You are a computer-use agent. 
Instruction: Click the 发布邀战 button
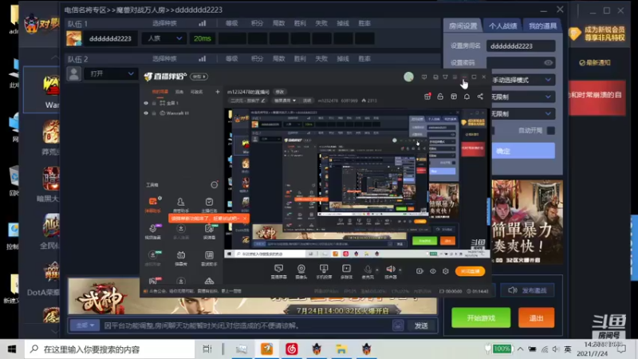click(527, 290)
